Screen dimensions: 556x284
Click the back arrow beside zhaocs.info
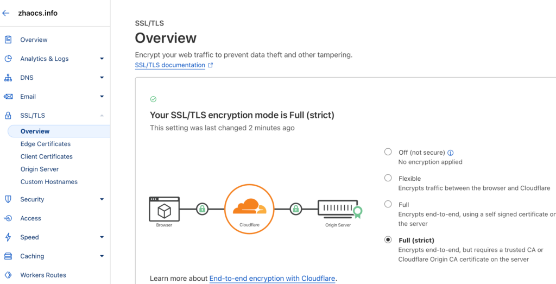click(5, 14)
